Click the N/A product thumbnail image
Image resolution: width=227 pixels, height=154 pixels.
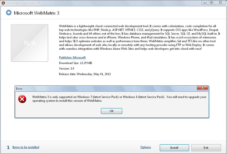(30, 43)
